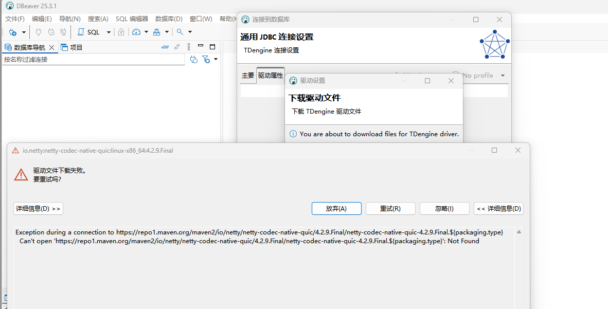
Task: Click the new database connection plug icon
Action: [13, 32]
